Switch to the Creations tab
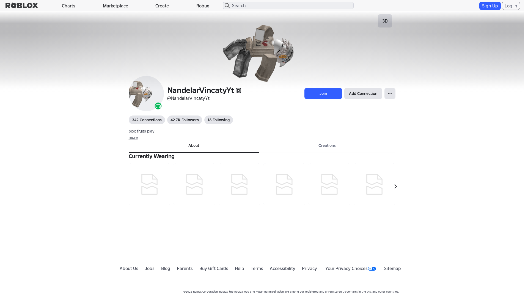 pyautogui.click(x=327, y=145)
